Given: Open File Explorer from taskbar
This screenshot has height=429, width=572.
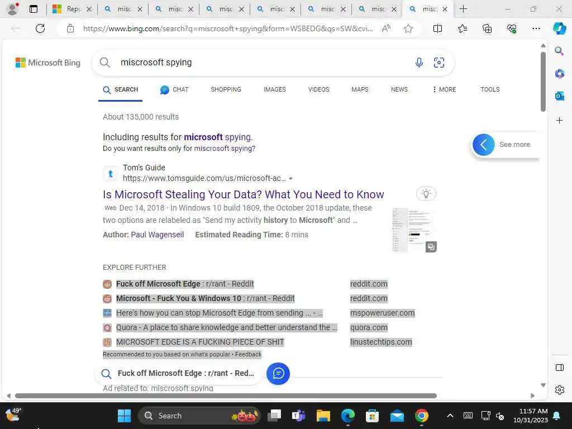Looking at the screenshot, I should [x=323, y=416].
